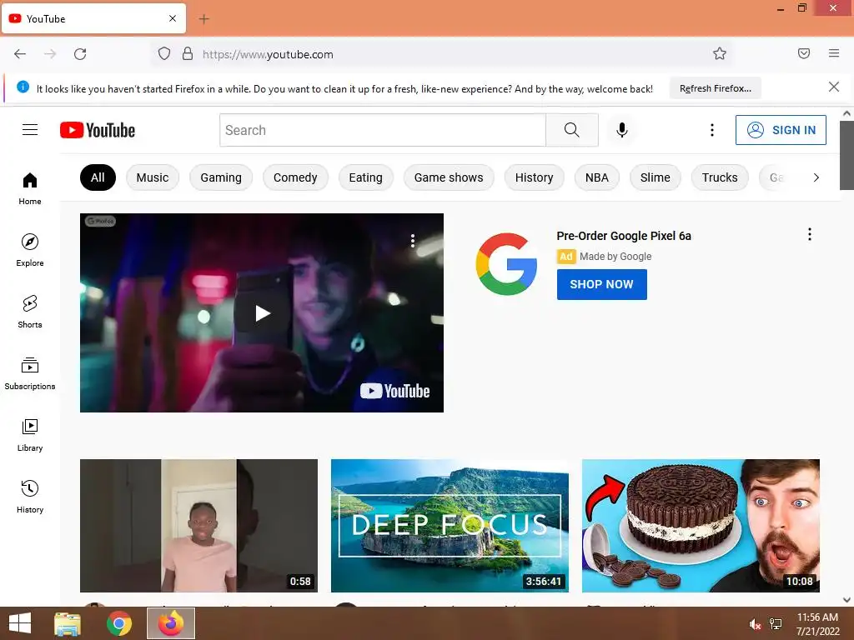Select the Slime filter chip
Viewport: 854px width, 640px height.
click(x=656, y=177)
